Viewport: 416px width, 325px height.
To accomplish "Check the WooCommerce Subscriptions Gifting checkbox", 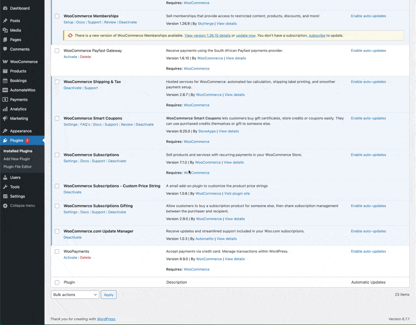I will (x=57, y=206).
